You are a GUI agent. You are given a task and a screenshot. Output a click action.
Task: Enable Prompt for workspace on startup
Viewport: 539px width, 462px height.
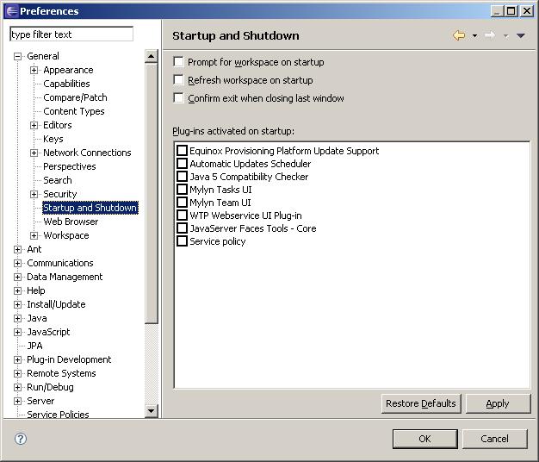[x=178, y=62]
